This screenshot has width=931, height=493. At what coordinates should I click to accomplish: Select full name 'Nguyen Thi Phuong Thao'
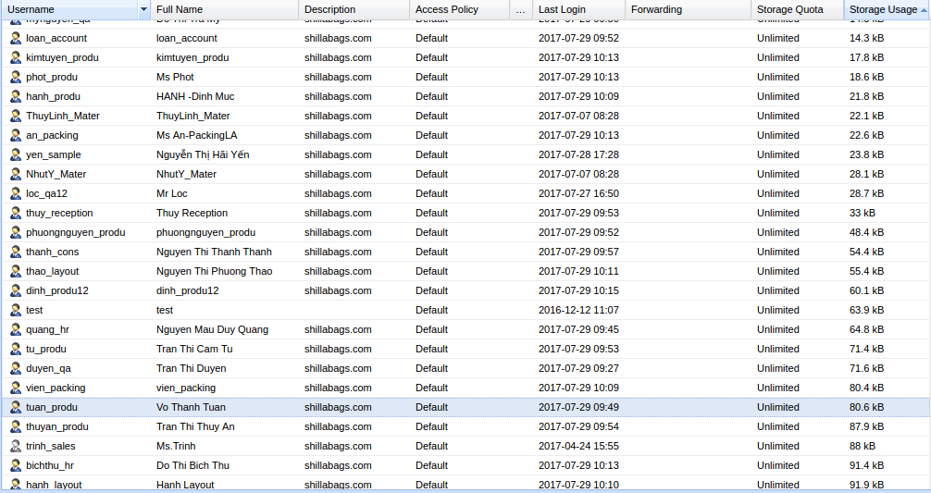(215, 271)
